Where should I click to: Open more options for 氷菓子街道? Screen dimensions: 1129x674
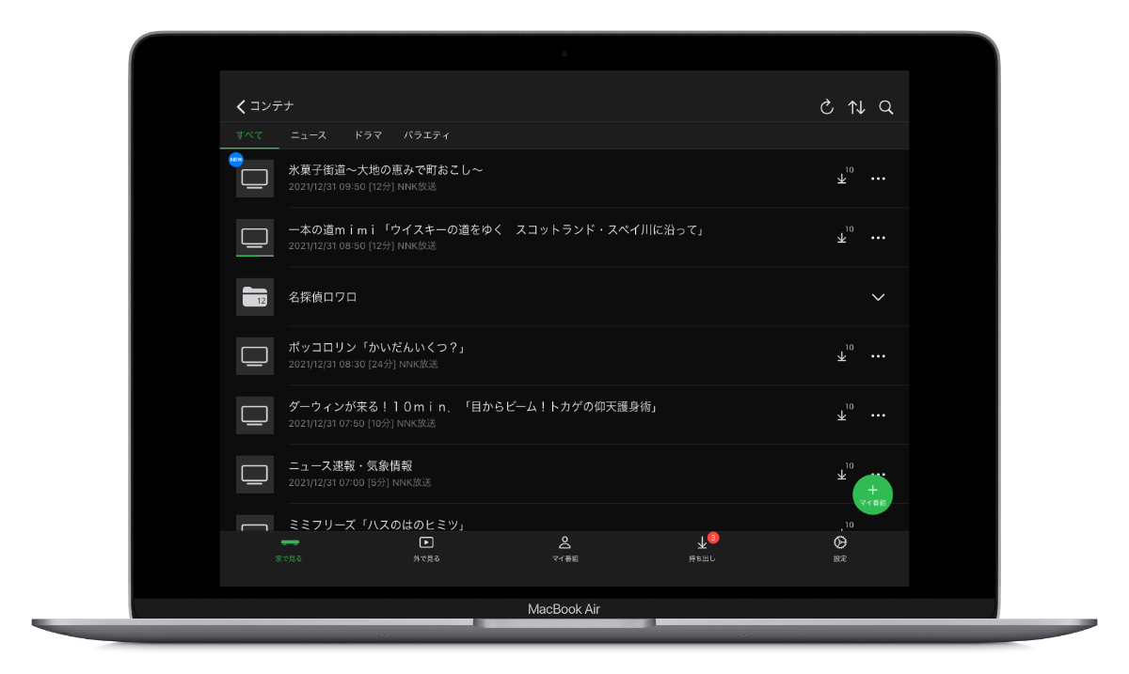coord(878,179)
